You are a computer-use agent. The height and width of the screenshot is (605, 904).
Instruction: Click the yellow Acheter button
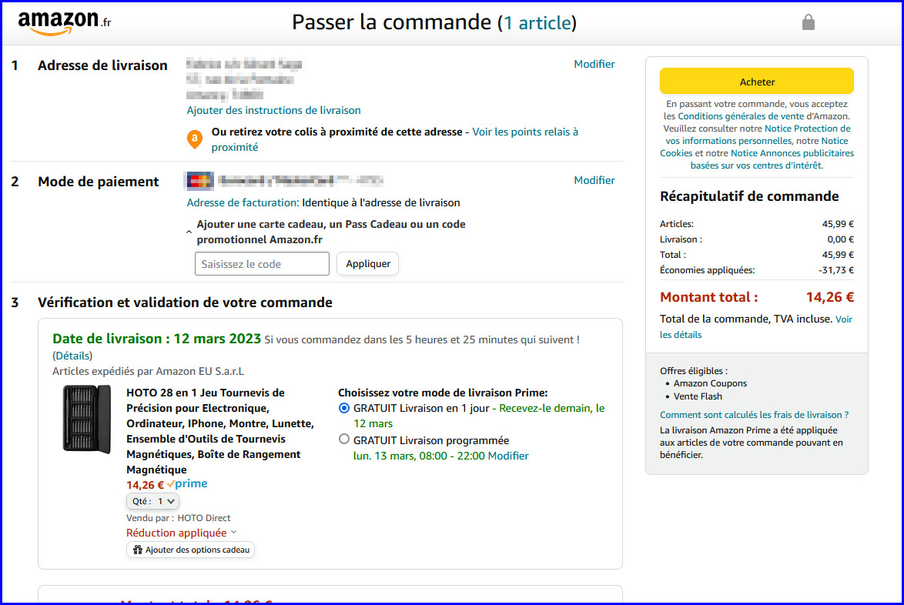point(756,82)
